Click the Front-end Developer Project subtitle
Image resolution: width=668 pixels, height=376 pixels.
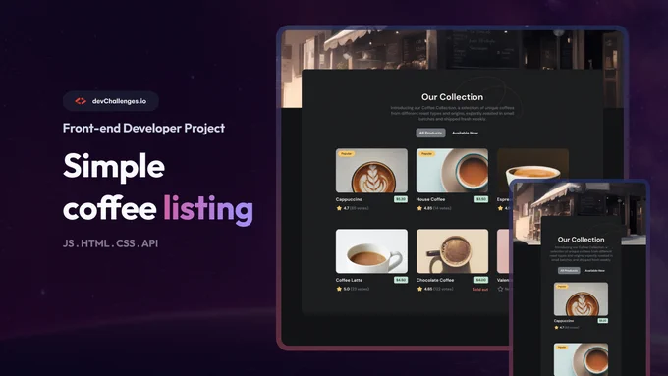click(143, 128)
